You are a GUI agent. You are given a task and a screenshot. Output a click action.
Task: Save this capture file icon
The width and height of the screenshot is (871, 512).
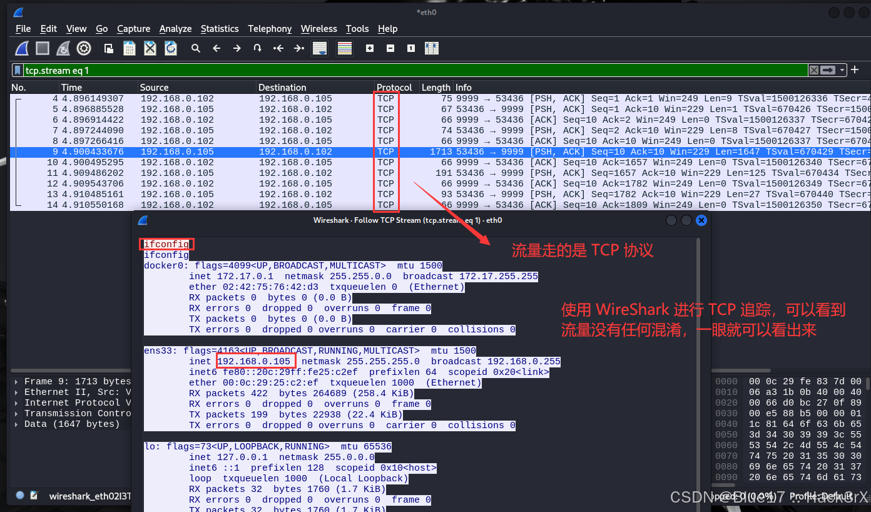[130, 48]
